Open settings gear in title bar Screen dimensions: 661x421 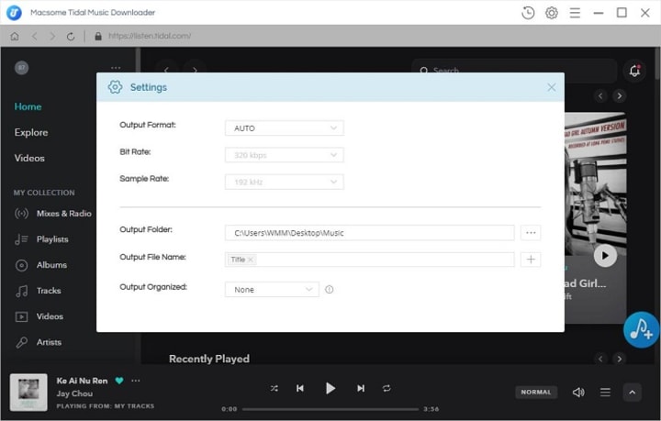(x=552, y=13)
